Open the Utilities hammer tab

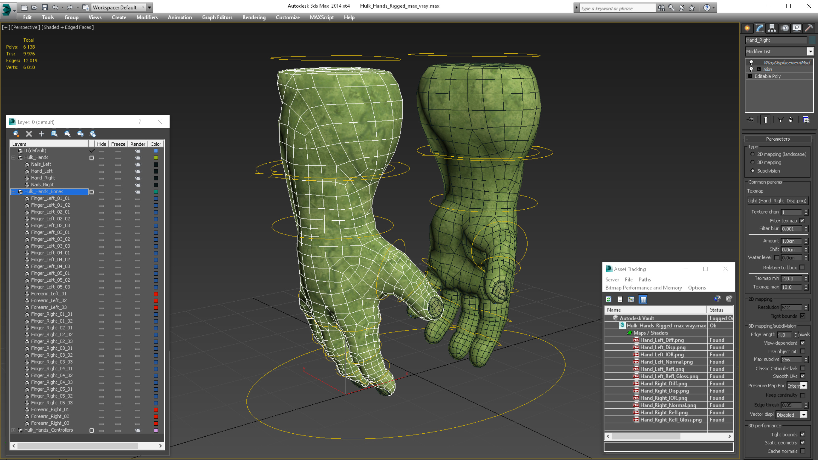(809, 28)
